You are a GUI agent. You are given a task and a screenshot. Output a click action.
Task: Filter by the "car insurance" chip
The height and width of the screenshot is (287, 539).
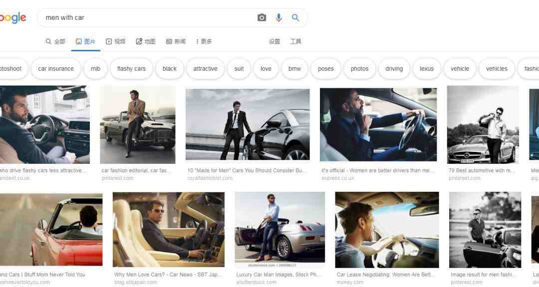56,69
